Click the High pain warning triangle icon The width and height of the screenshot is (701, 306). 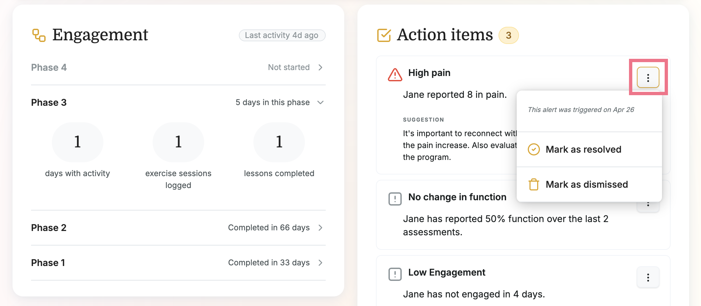click(x=395, y=75)
